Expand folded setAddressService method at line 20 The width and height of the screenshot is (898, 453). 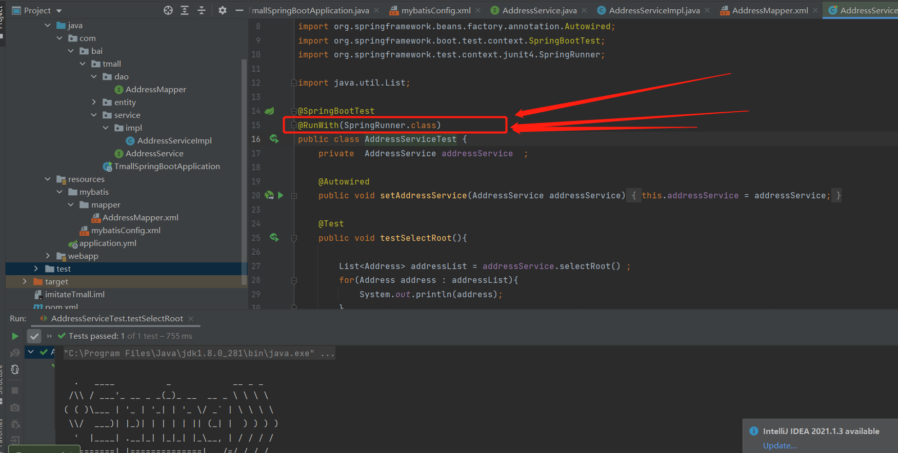tap(294, 196)
